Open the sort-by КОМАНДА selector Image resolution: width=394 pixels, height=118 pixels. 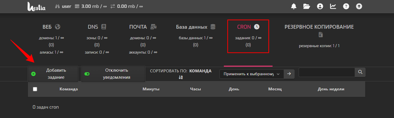coord(200,71)
